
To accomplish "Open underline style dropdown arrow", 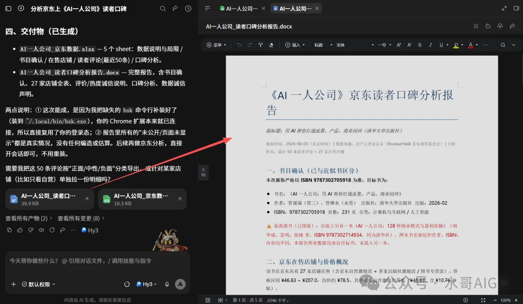I will [447, 45].
